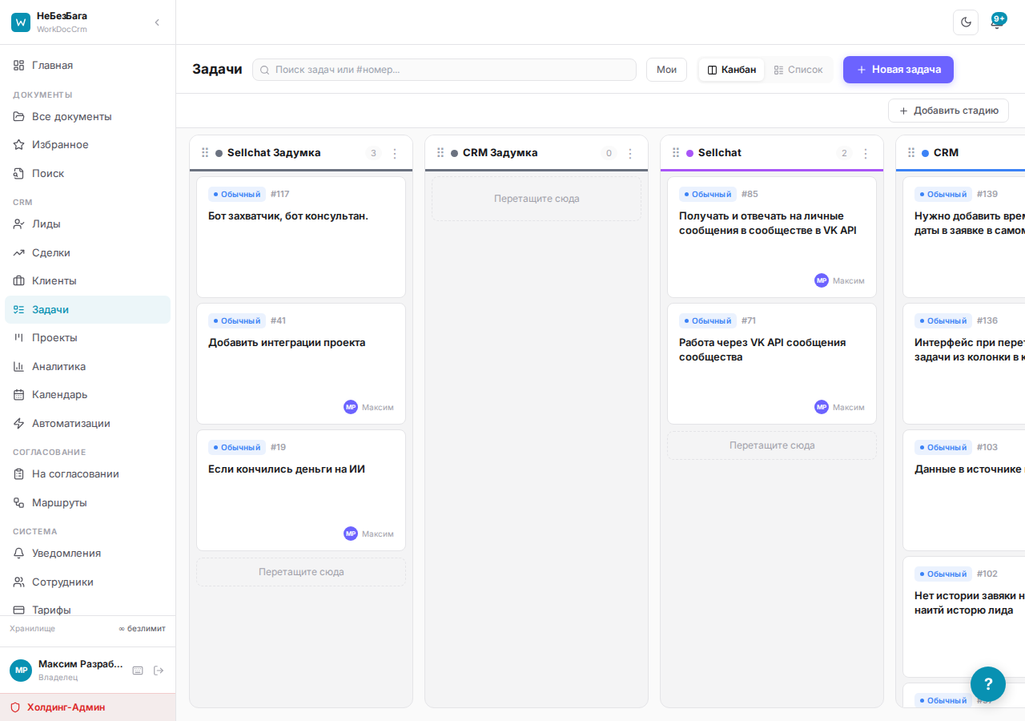This screenshot has width=1025, height=721.
Task: Click the CRM column drag handle
Action: (911, 152)
